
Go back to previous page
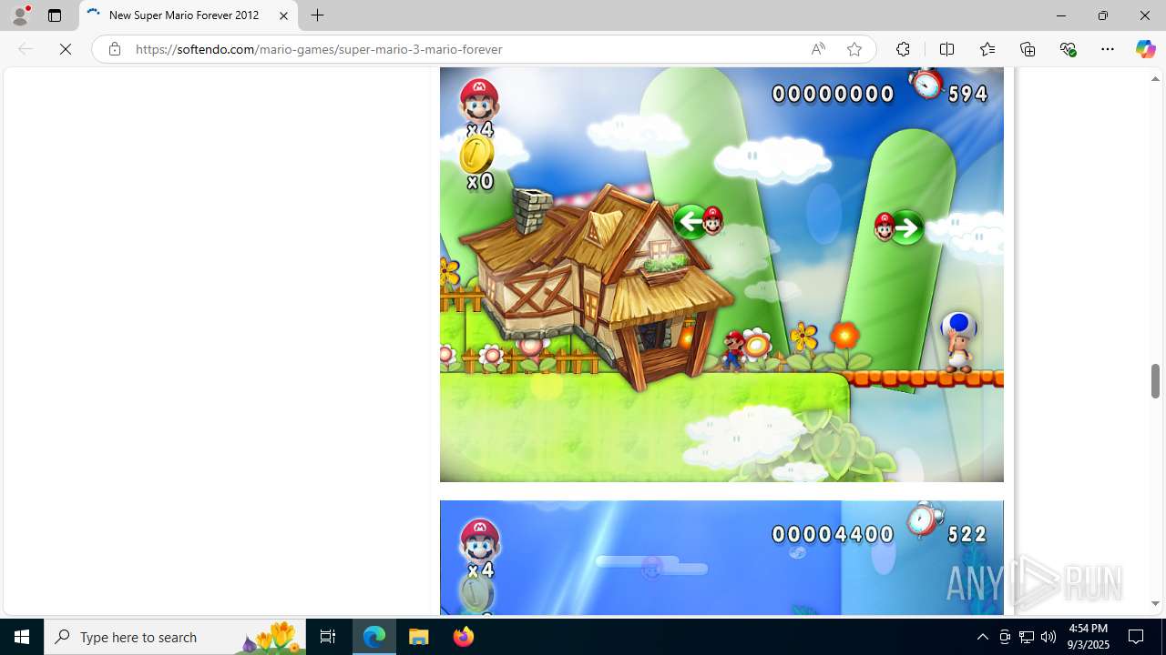click(x=26, y=49)
